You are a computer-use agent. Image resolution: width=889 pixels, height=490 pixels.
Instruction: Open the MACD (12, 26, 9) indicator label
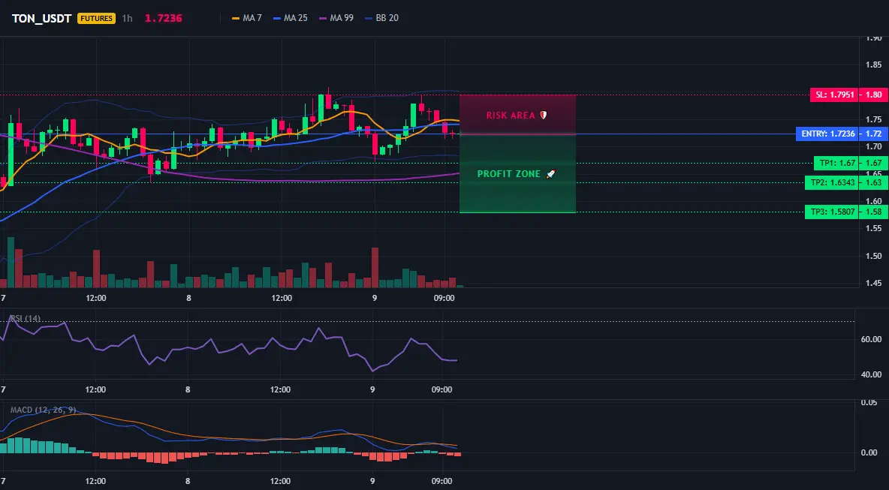tap(43, 410)
